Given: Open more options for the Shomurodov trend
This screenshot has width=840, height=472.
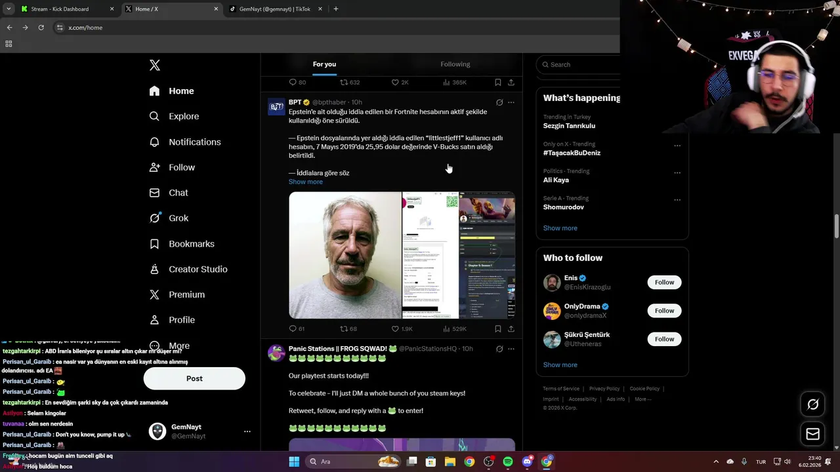Looking at the screenshot, I should click(677, 199).
